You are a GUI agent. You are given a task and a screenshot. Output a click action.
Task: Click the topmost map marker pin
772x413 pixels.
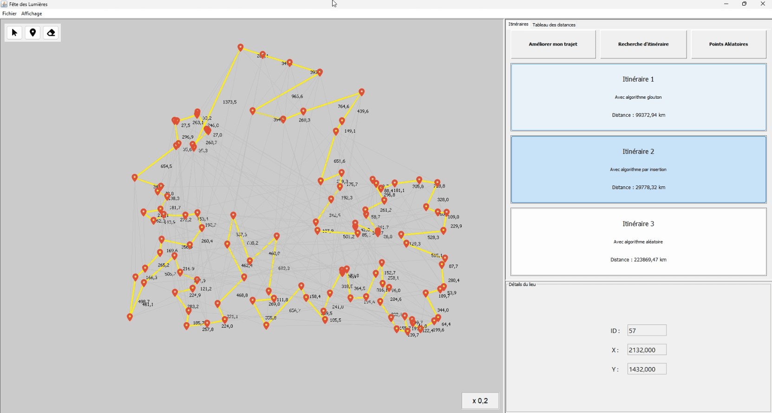241,47
